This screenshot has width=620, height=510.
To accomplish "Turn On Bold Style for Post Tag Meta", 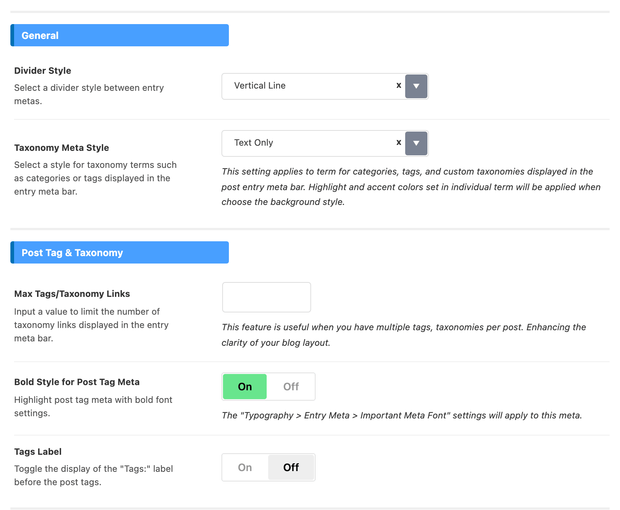I will pyautogui.click(x=245, y=387).
